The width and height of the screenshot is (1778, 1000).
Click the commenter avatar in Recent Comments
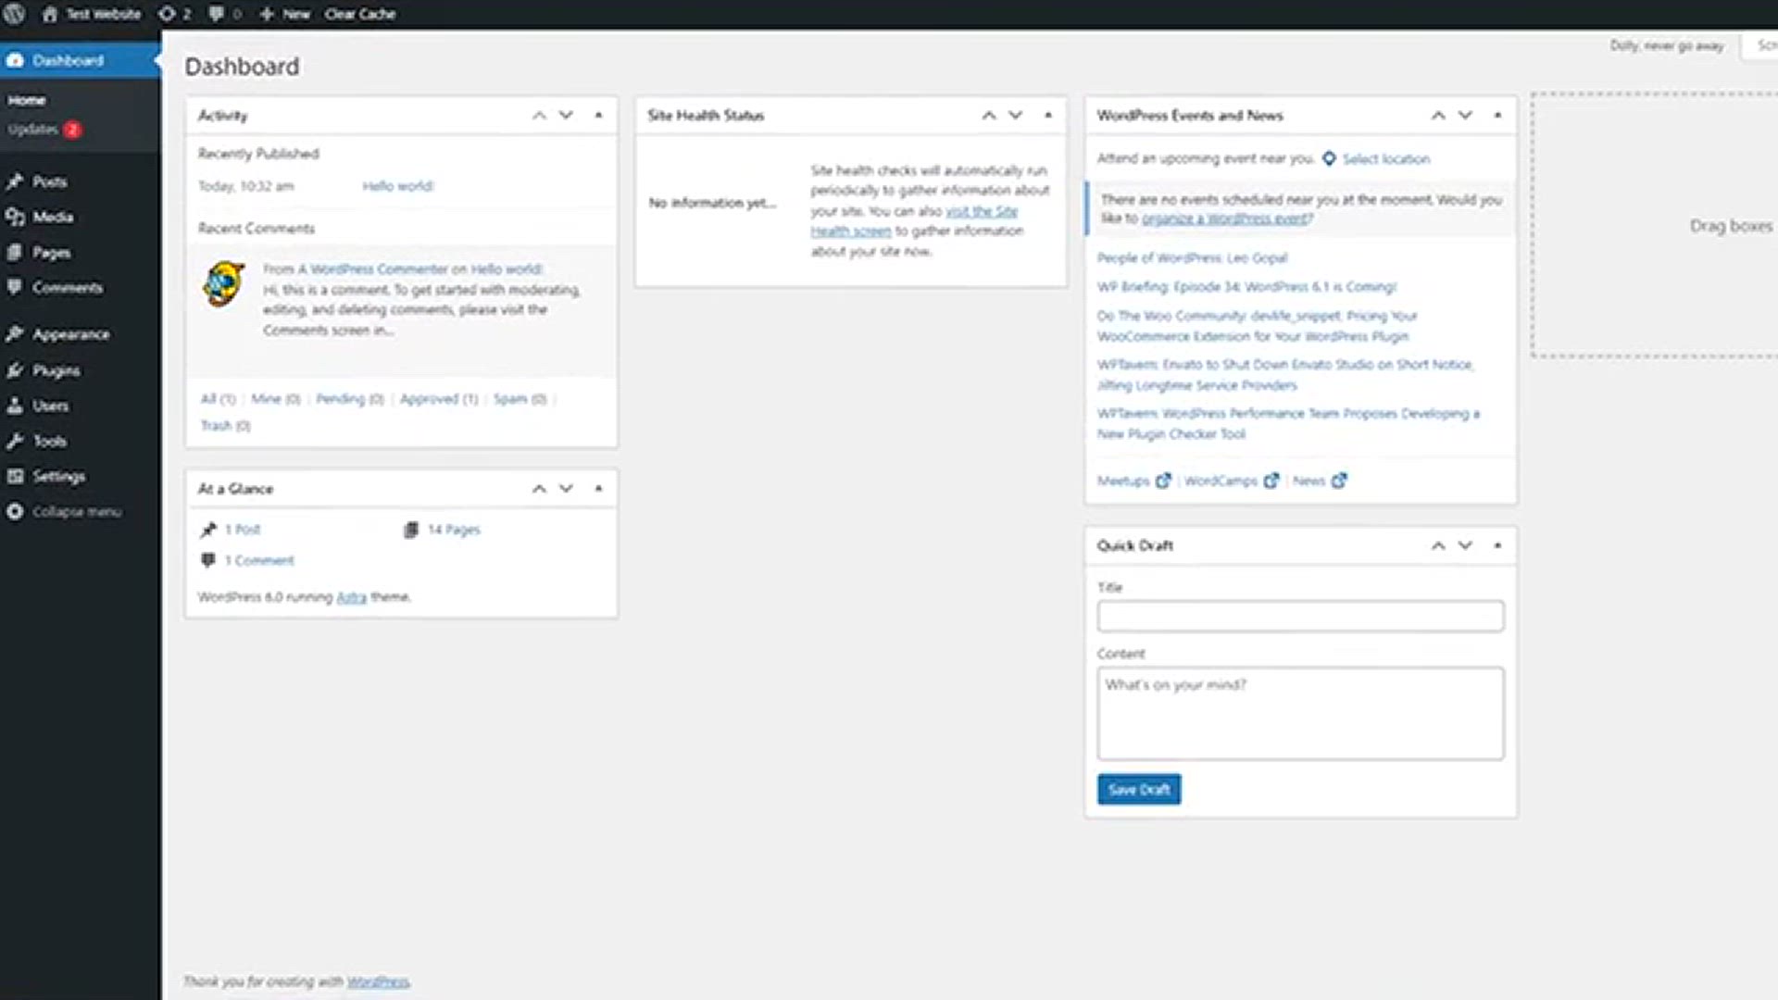(223, 284)
